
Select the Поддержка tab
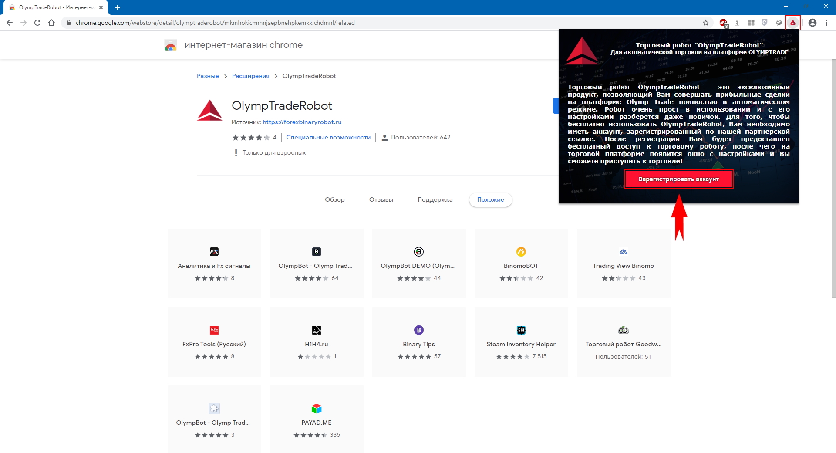[435, 199]
